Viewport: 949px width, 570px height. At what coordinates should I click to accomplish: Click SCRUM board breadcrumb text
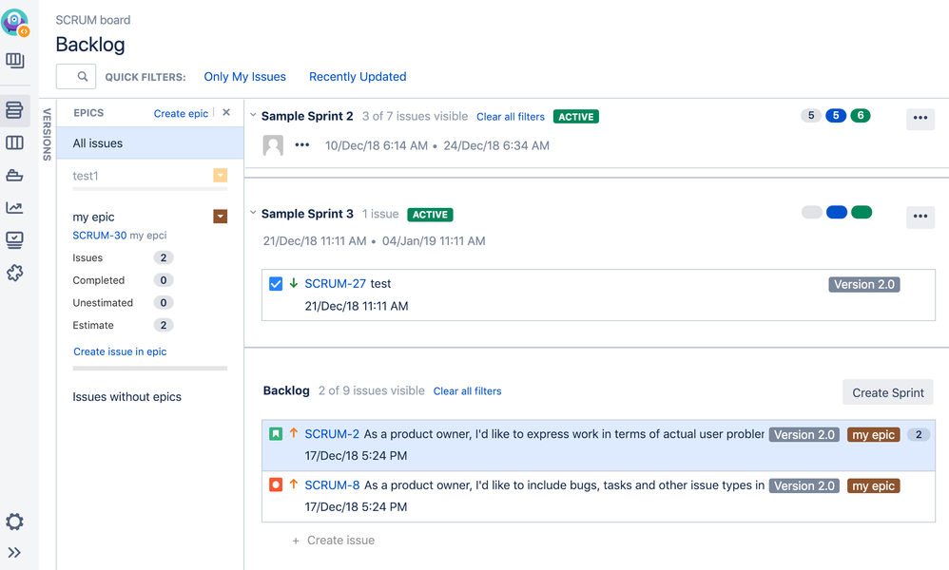click(x=93, y=20)
